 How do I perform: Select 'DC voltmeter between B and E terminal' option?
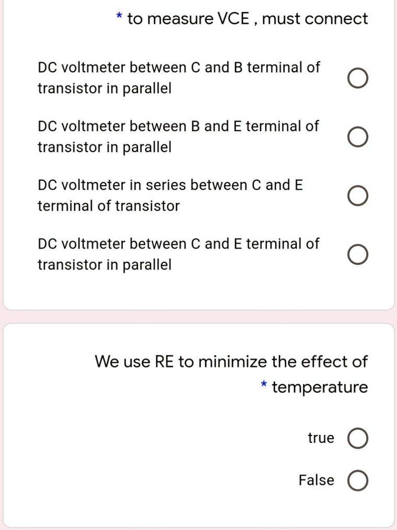[x=357, y=137]
